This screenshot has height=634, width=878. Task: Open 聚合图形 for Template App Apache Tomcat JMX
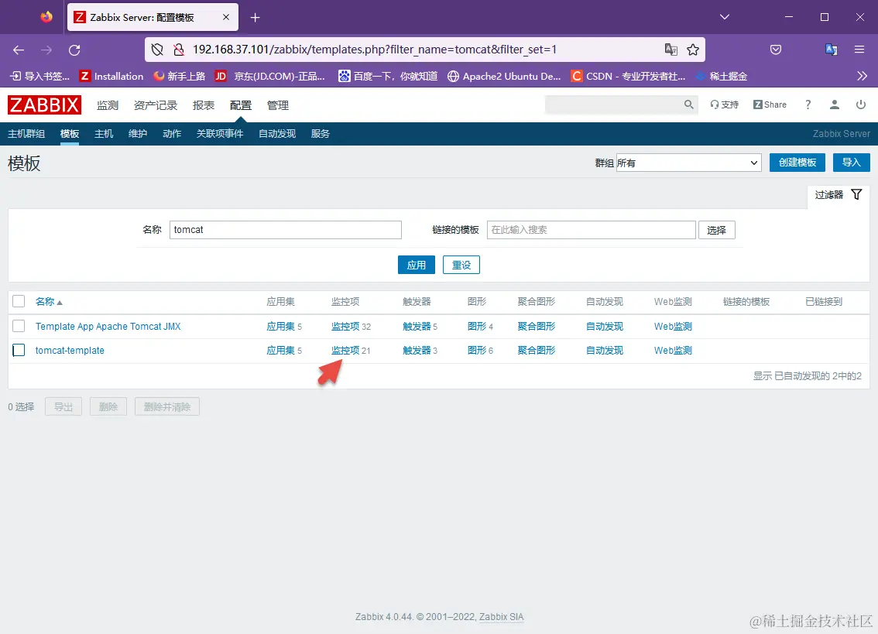coord(537,327)
